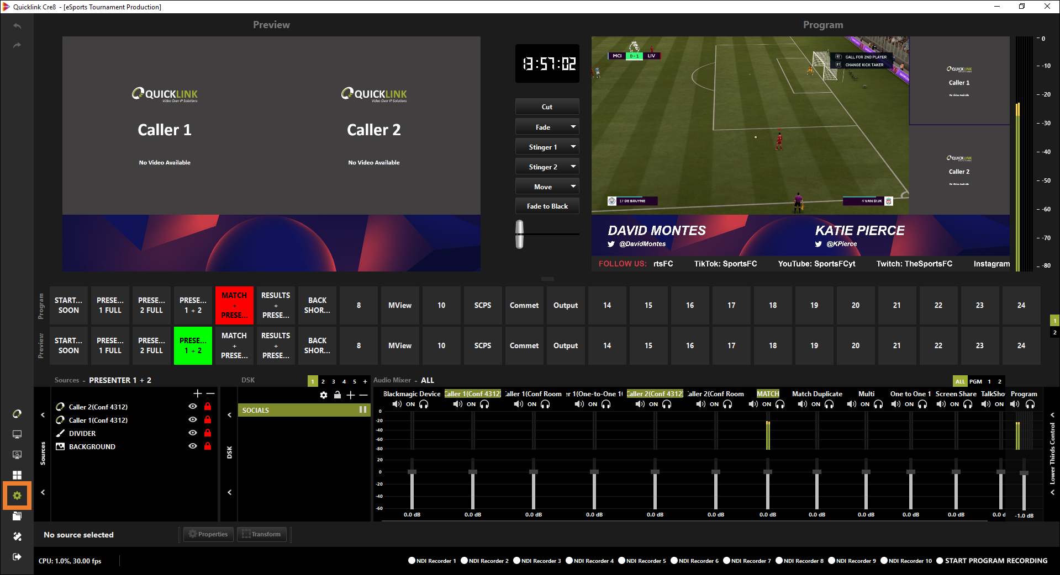Unlock the DIVIDER source layer
This screenshot has width=1060, height=575.
208,433
